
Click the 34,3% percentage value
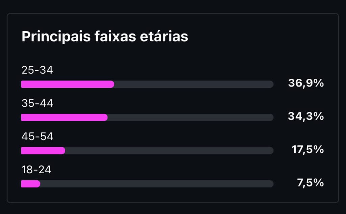[306, 116]
